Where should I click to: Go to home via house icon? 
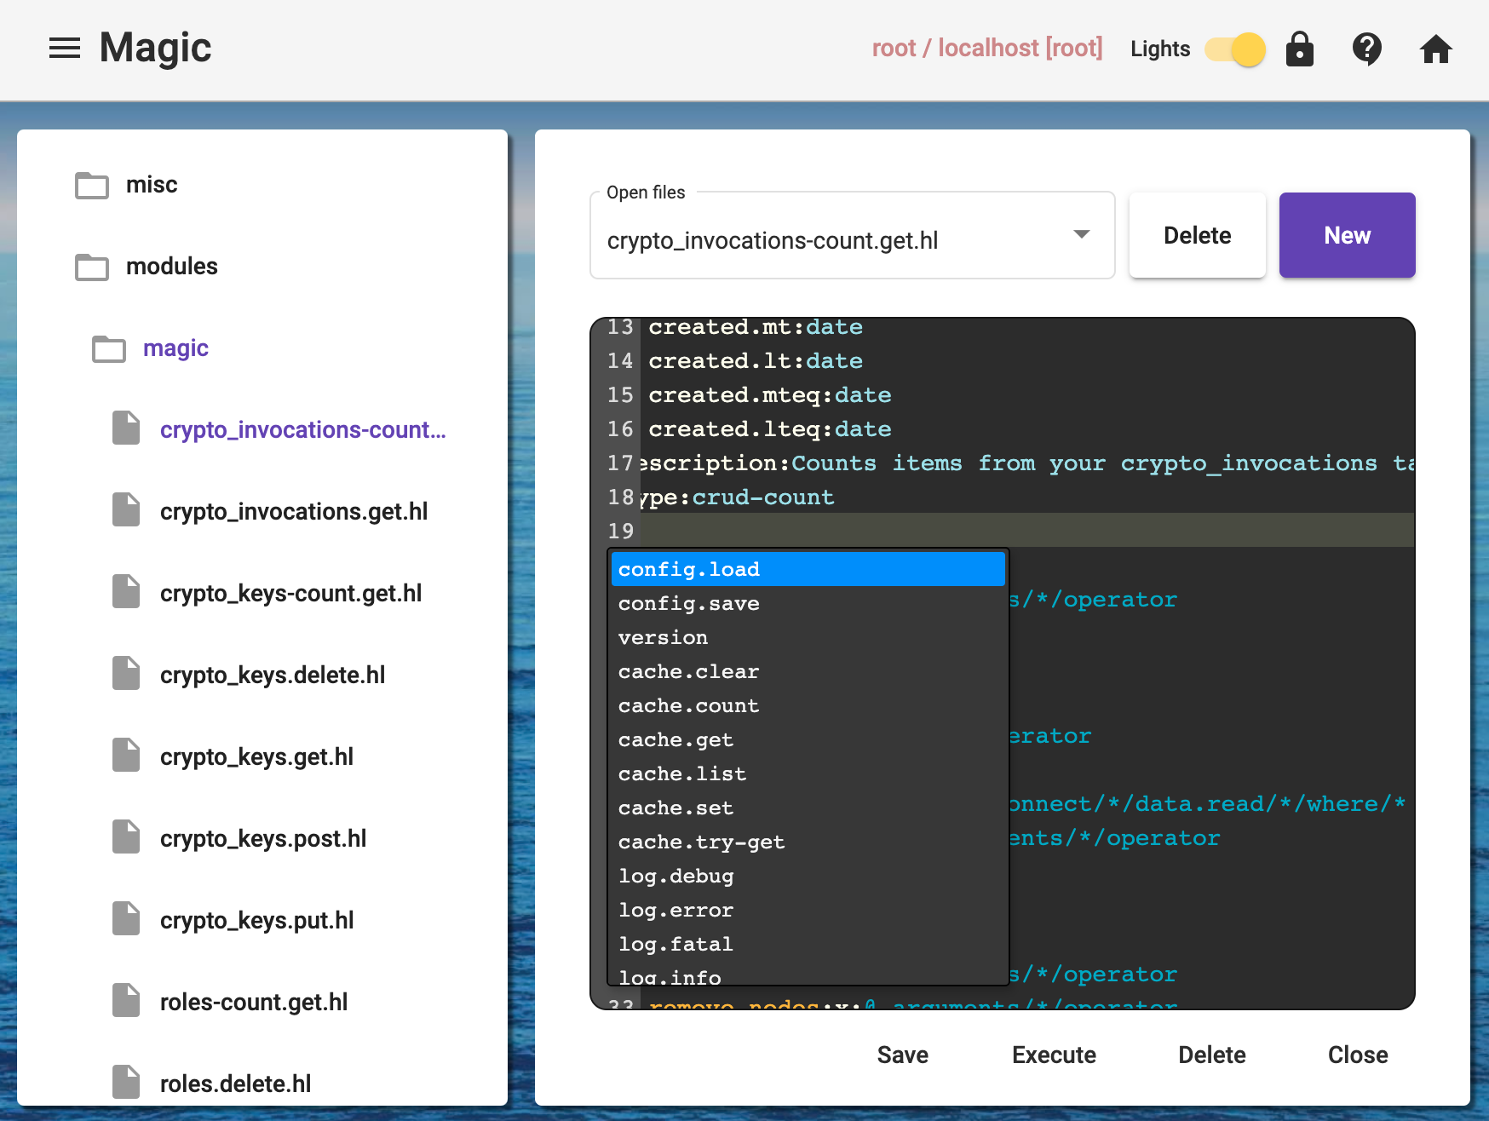click(x=1435, y=49)
